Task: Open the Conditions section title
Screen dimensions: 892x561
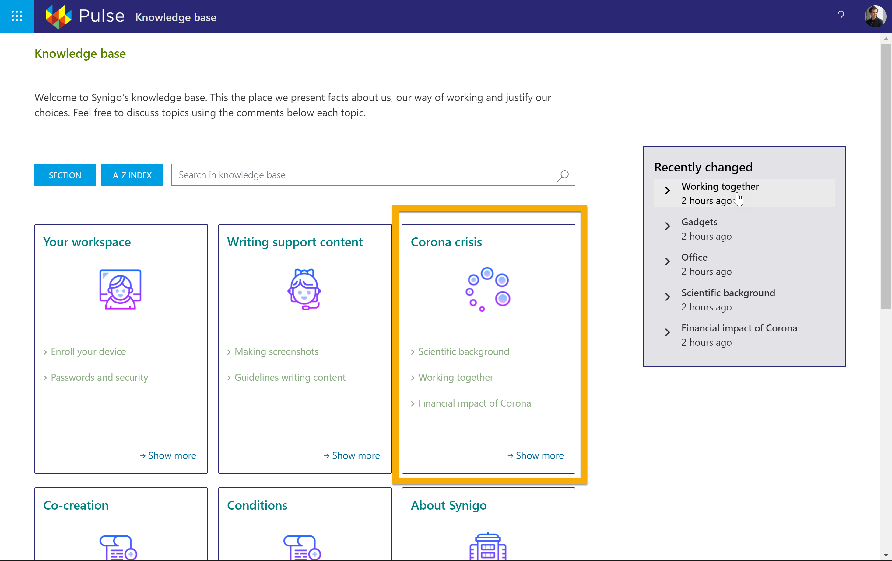Action: click(x=257, y=505)
